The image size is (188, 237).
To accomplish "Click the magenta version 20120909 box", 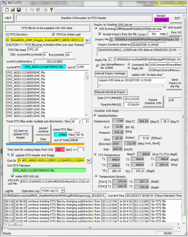I will 161,20.
